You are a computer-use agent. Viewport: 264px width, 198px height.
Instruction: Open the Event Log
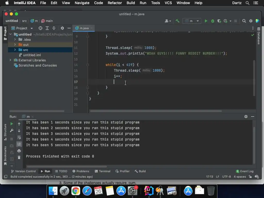click(x=245, y=171)
